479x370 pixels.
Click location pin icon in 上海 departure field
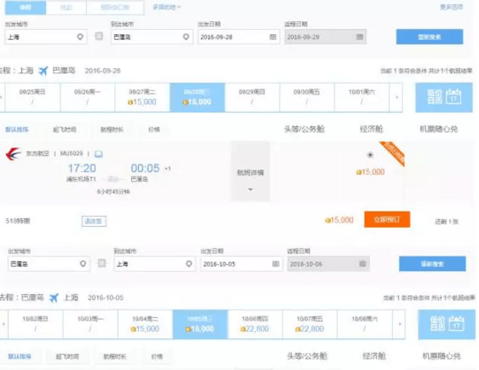pyautogui.click(x=80, y=37)
